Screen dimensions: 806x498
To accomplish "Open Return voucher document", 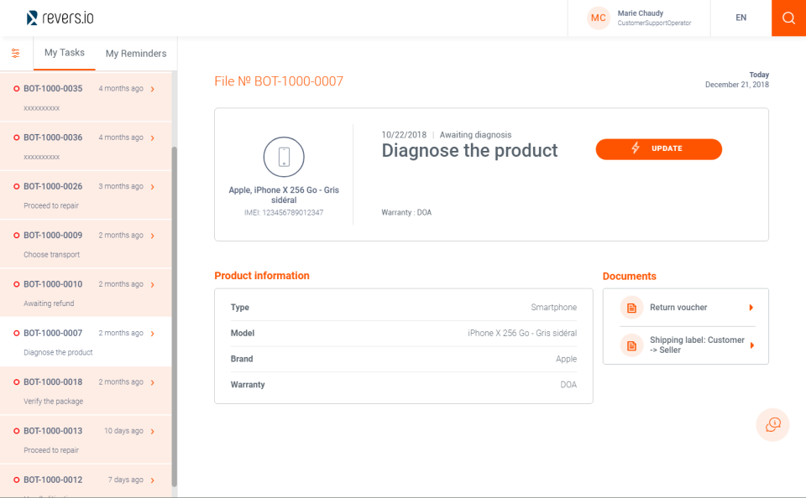I will [688, 308].
